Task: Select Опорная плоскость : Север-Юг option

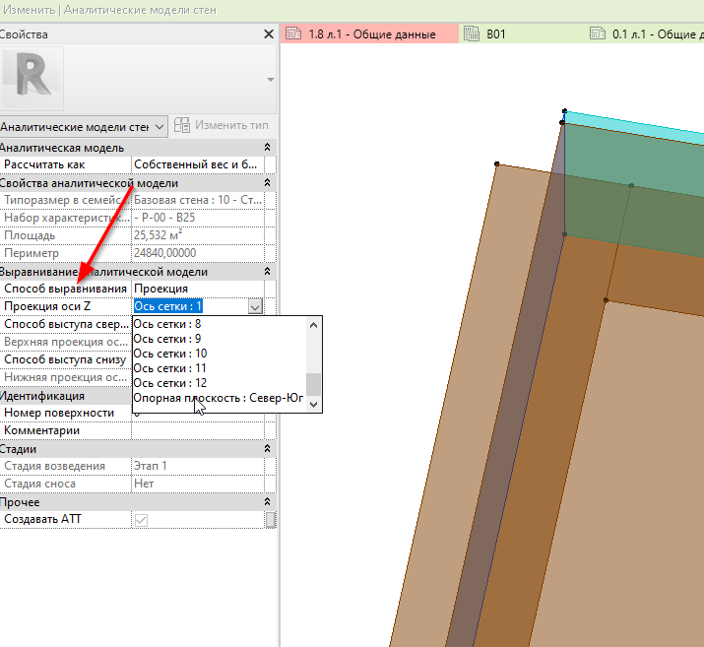Action: [218, 398]
